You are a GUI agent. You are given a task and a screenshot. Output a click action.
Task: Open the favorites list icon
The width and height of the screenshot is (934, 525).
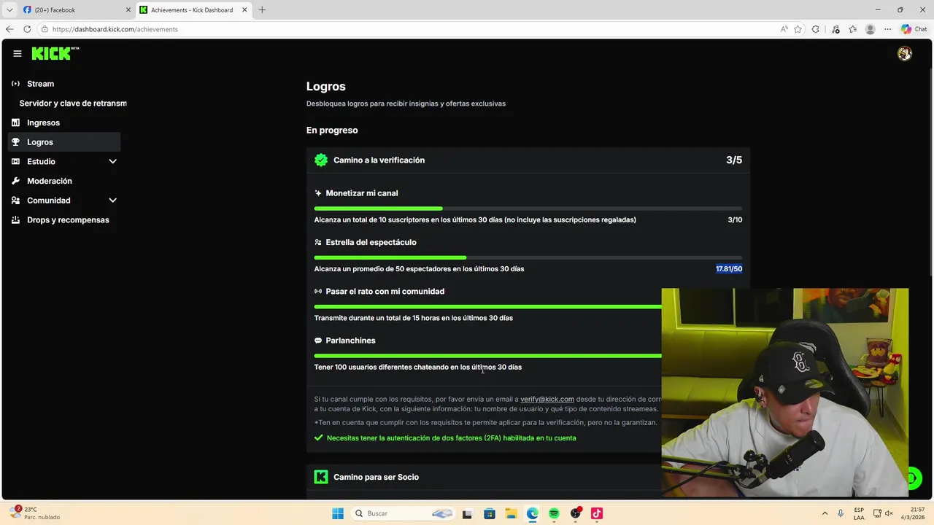[x=852, y=29]
